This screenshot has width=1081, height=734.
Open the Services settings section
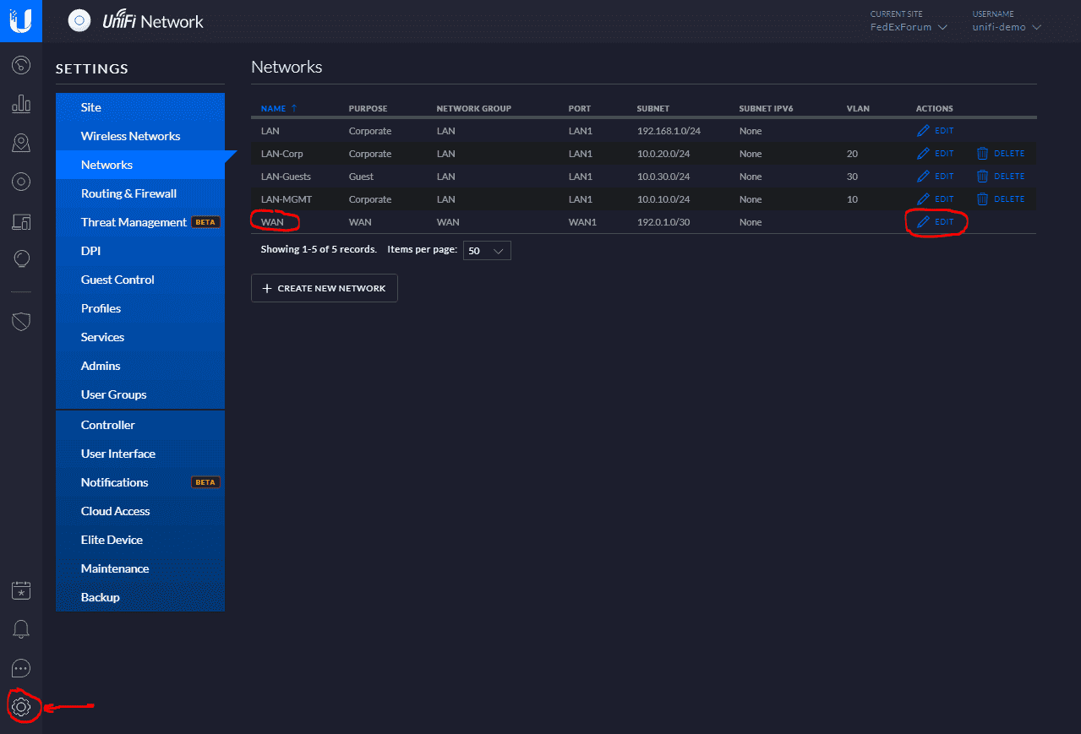pos(140,337)
